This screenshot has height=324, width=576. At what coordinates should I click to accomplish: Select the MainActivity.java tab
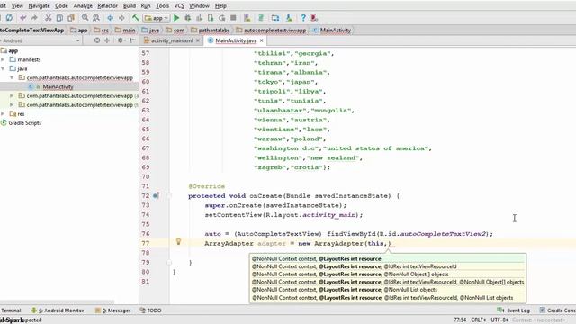(x=236, y=40)
